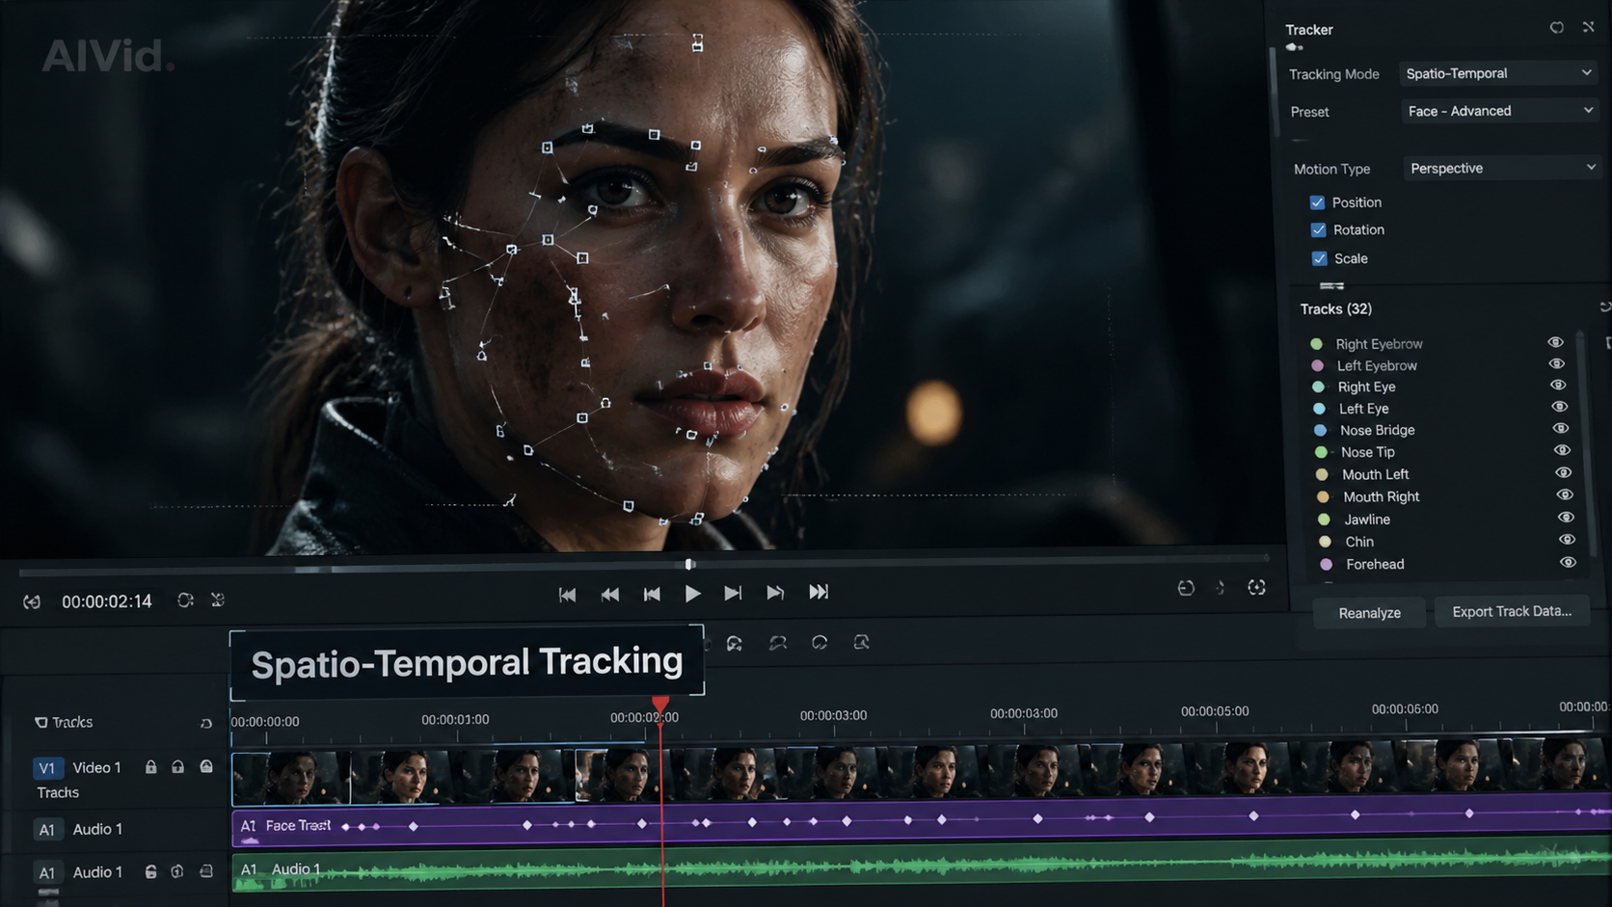Open the Preset Face - Advanced dropdown
This screenshot has height=907, width=1612.
pos(1500,111)
